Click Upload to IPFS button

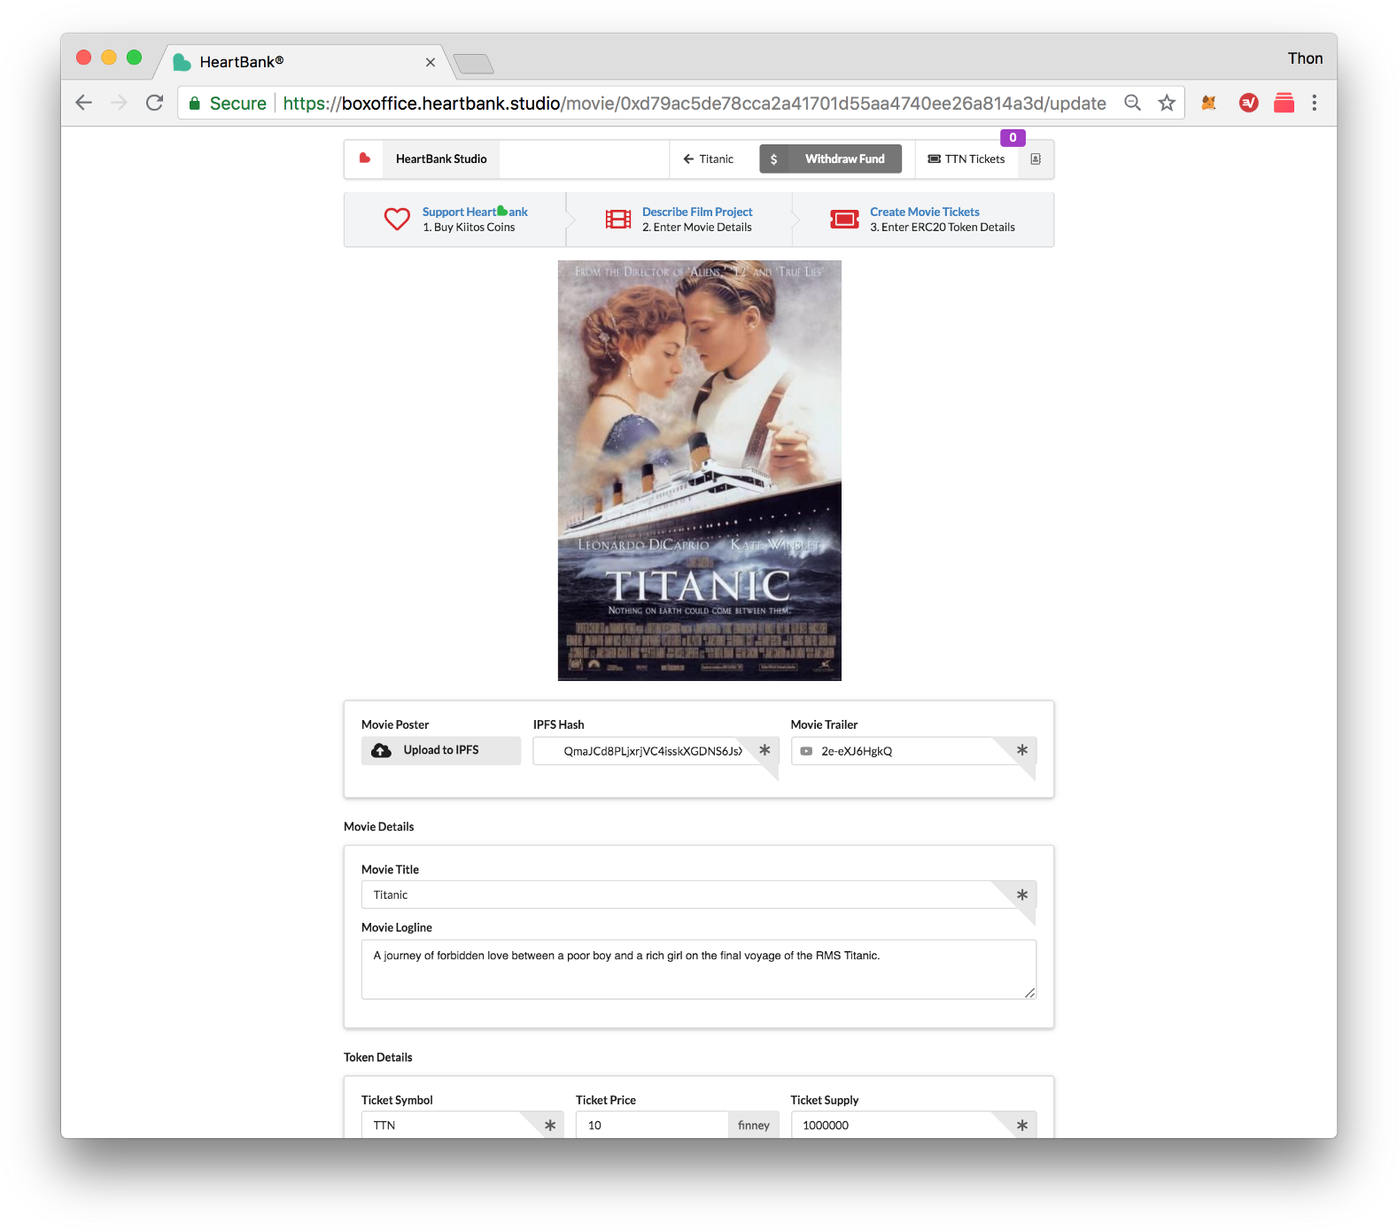tap(441, 750)
